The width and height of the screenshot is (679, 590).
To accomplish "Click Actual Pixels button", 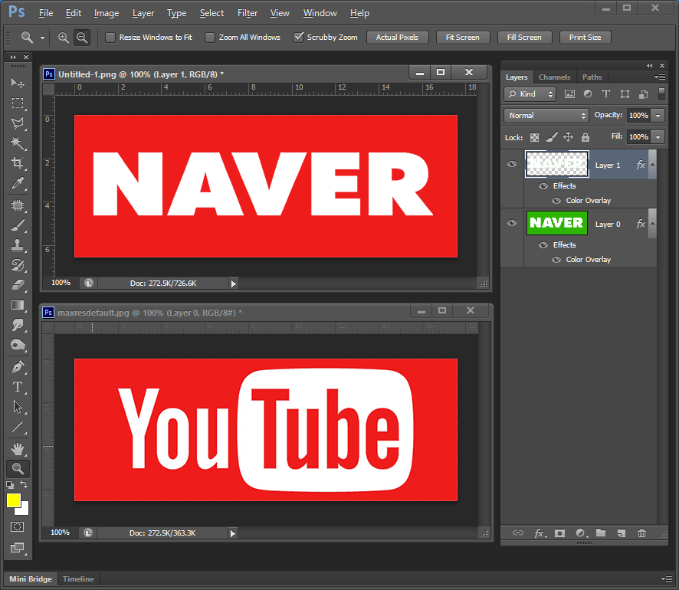I will click(x=397, y=38).
